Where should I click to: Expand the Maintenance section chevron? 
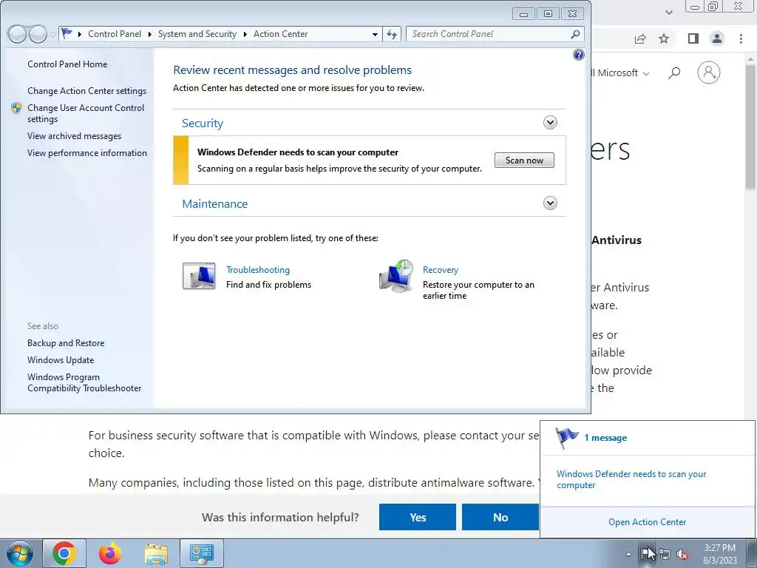coord(550,203)
